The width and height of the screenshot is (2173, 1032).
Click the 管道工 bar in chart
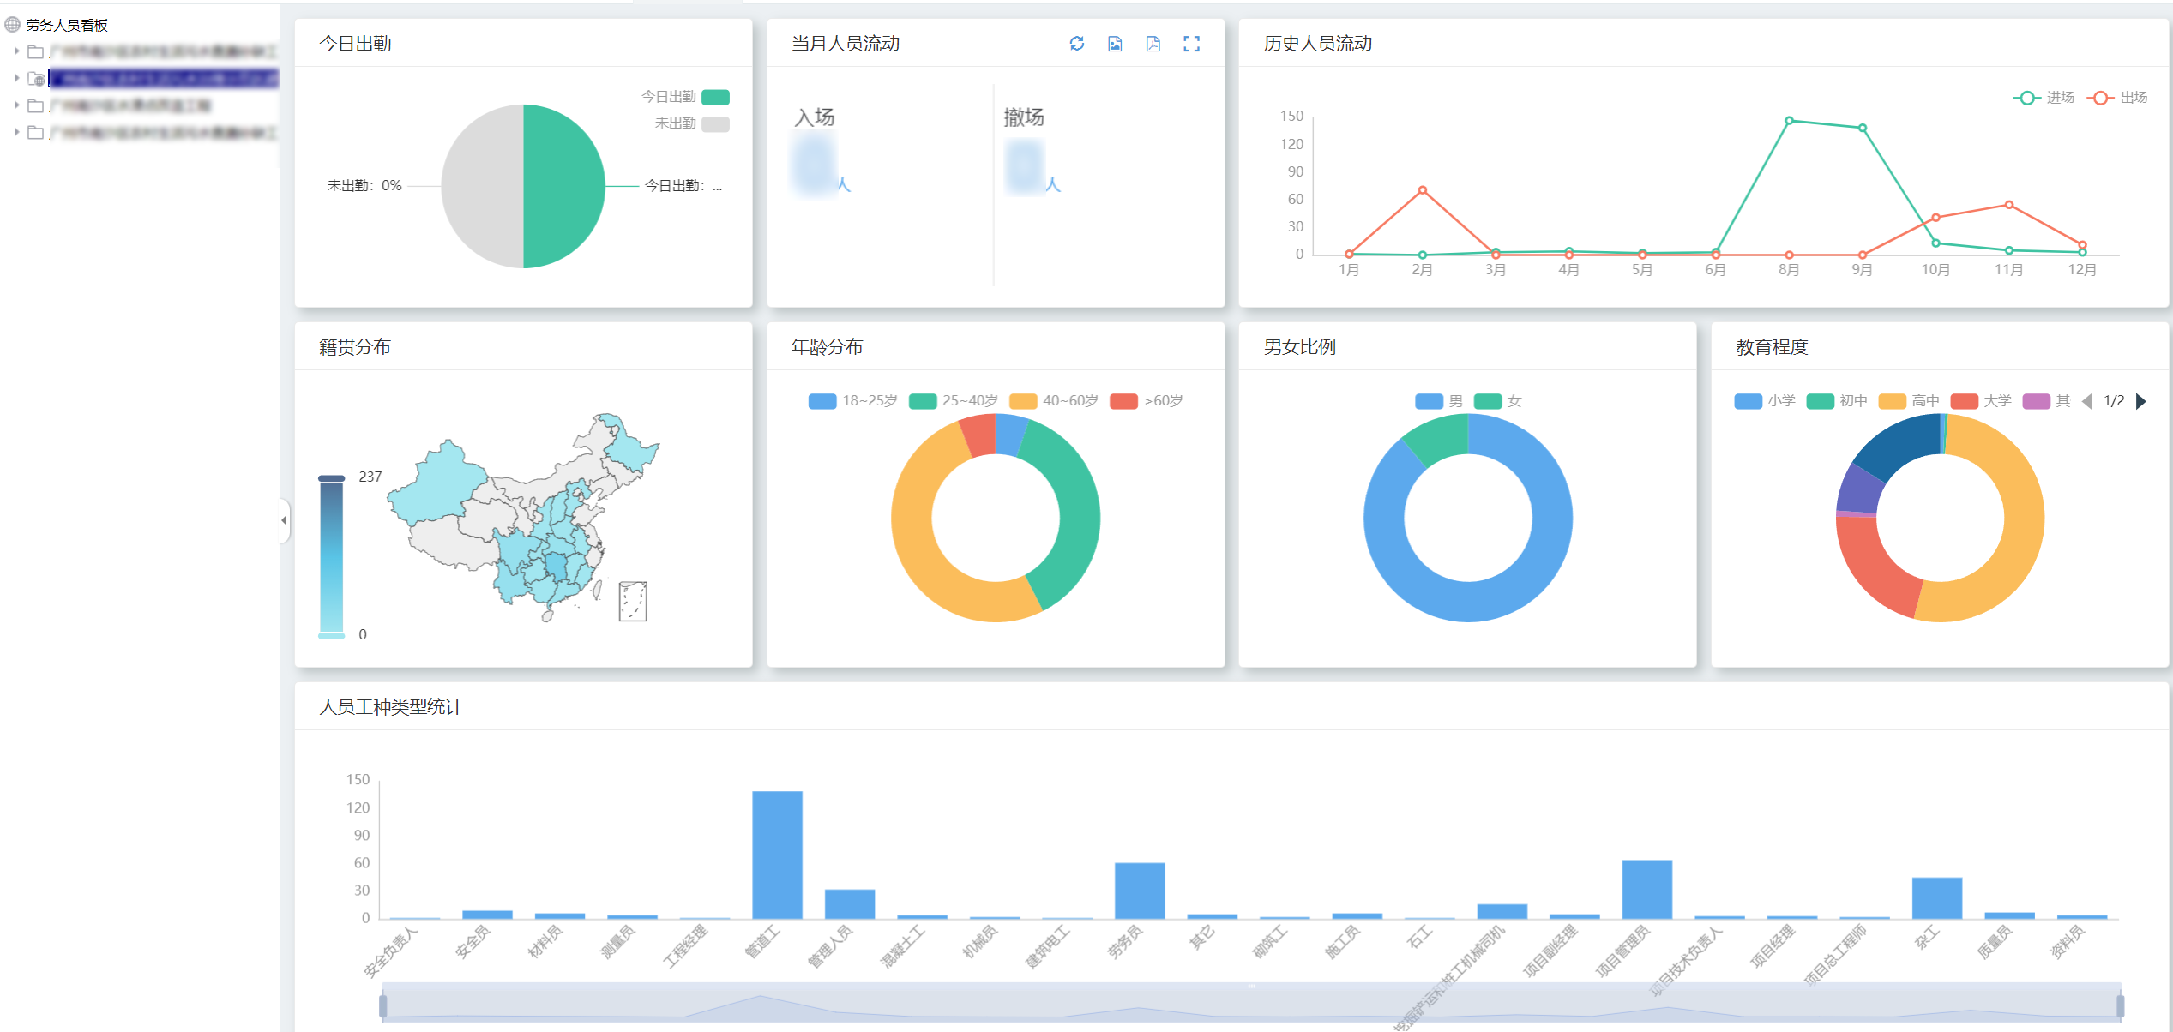[x=777, y=854]
